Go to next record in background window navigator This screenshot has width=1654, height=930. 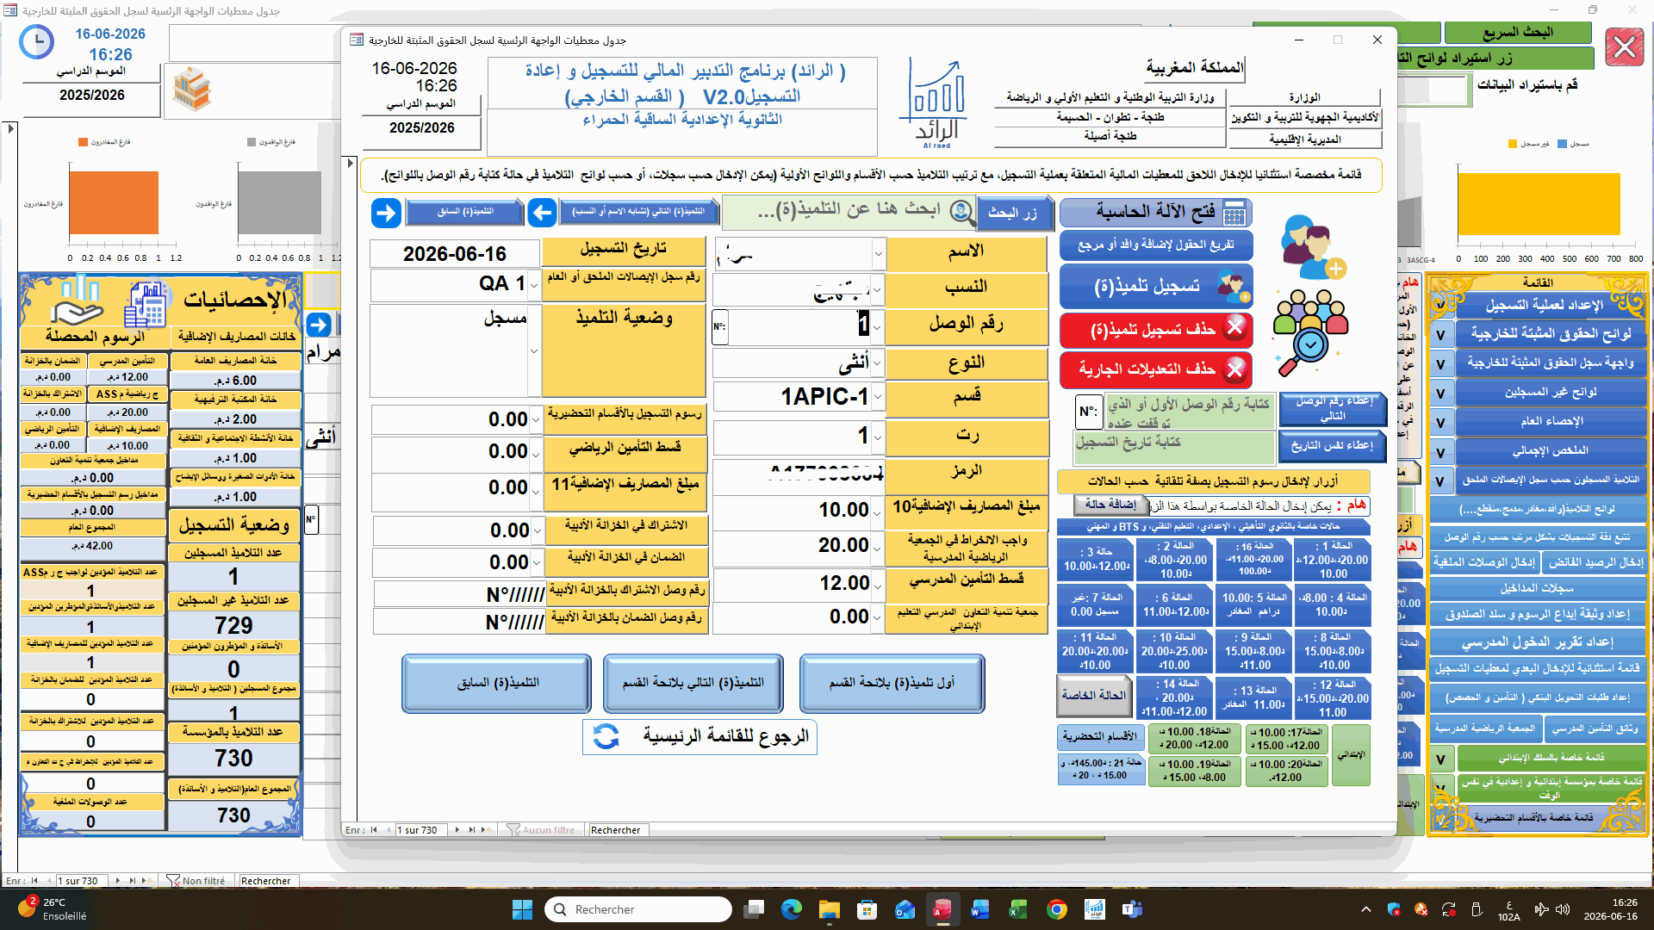119,881
